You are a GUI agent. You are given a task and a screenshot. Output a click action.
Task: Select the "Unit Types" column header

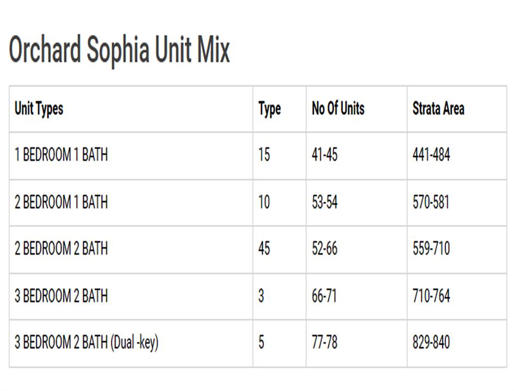pos(39,109)
